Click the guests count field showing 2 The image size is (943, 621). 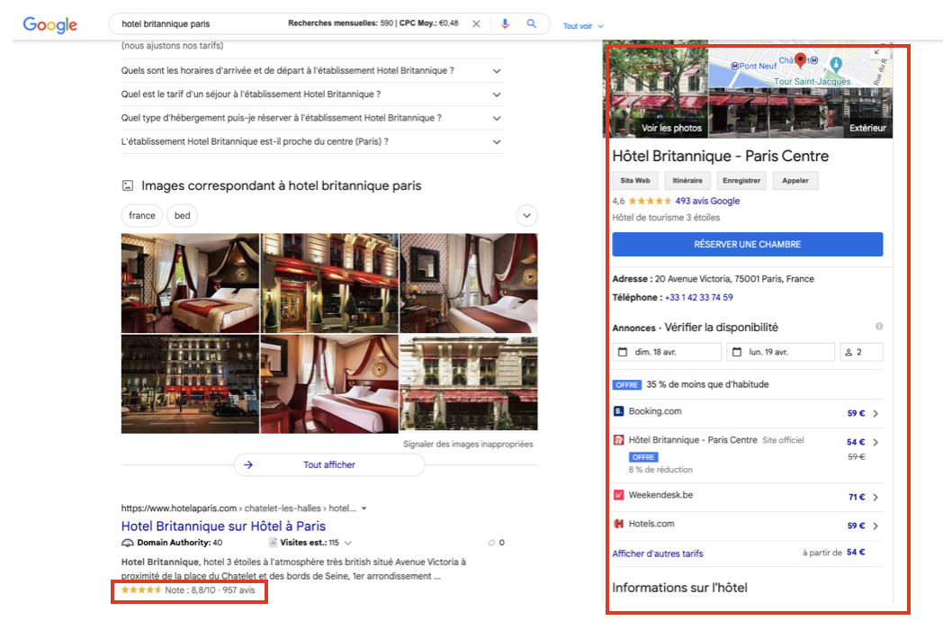(x=861, y=352)
